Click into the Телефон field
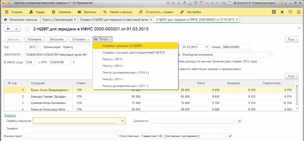This screenshot has height=141, width=304. tap(79, 129)
